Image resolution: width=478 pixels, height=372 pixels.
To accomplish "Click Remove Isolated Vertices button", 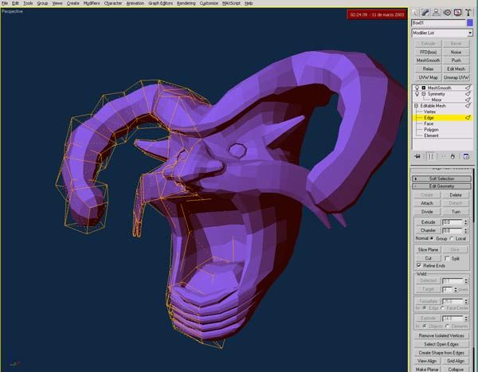I will (x=441, y=335).
